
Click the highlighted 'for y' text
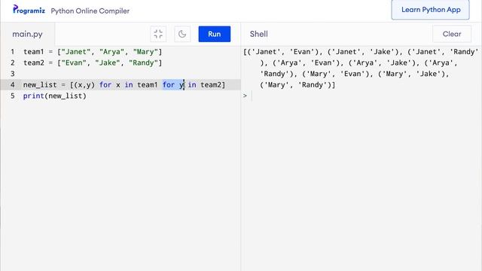click(173, 85)
